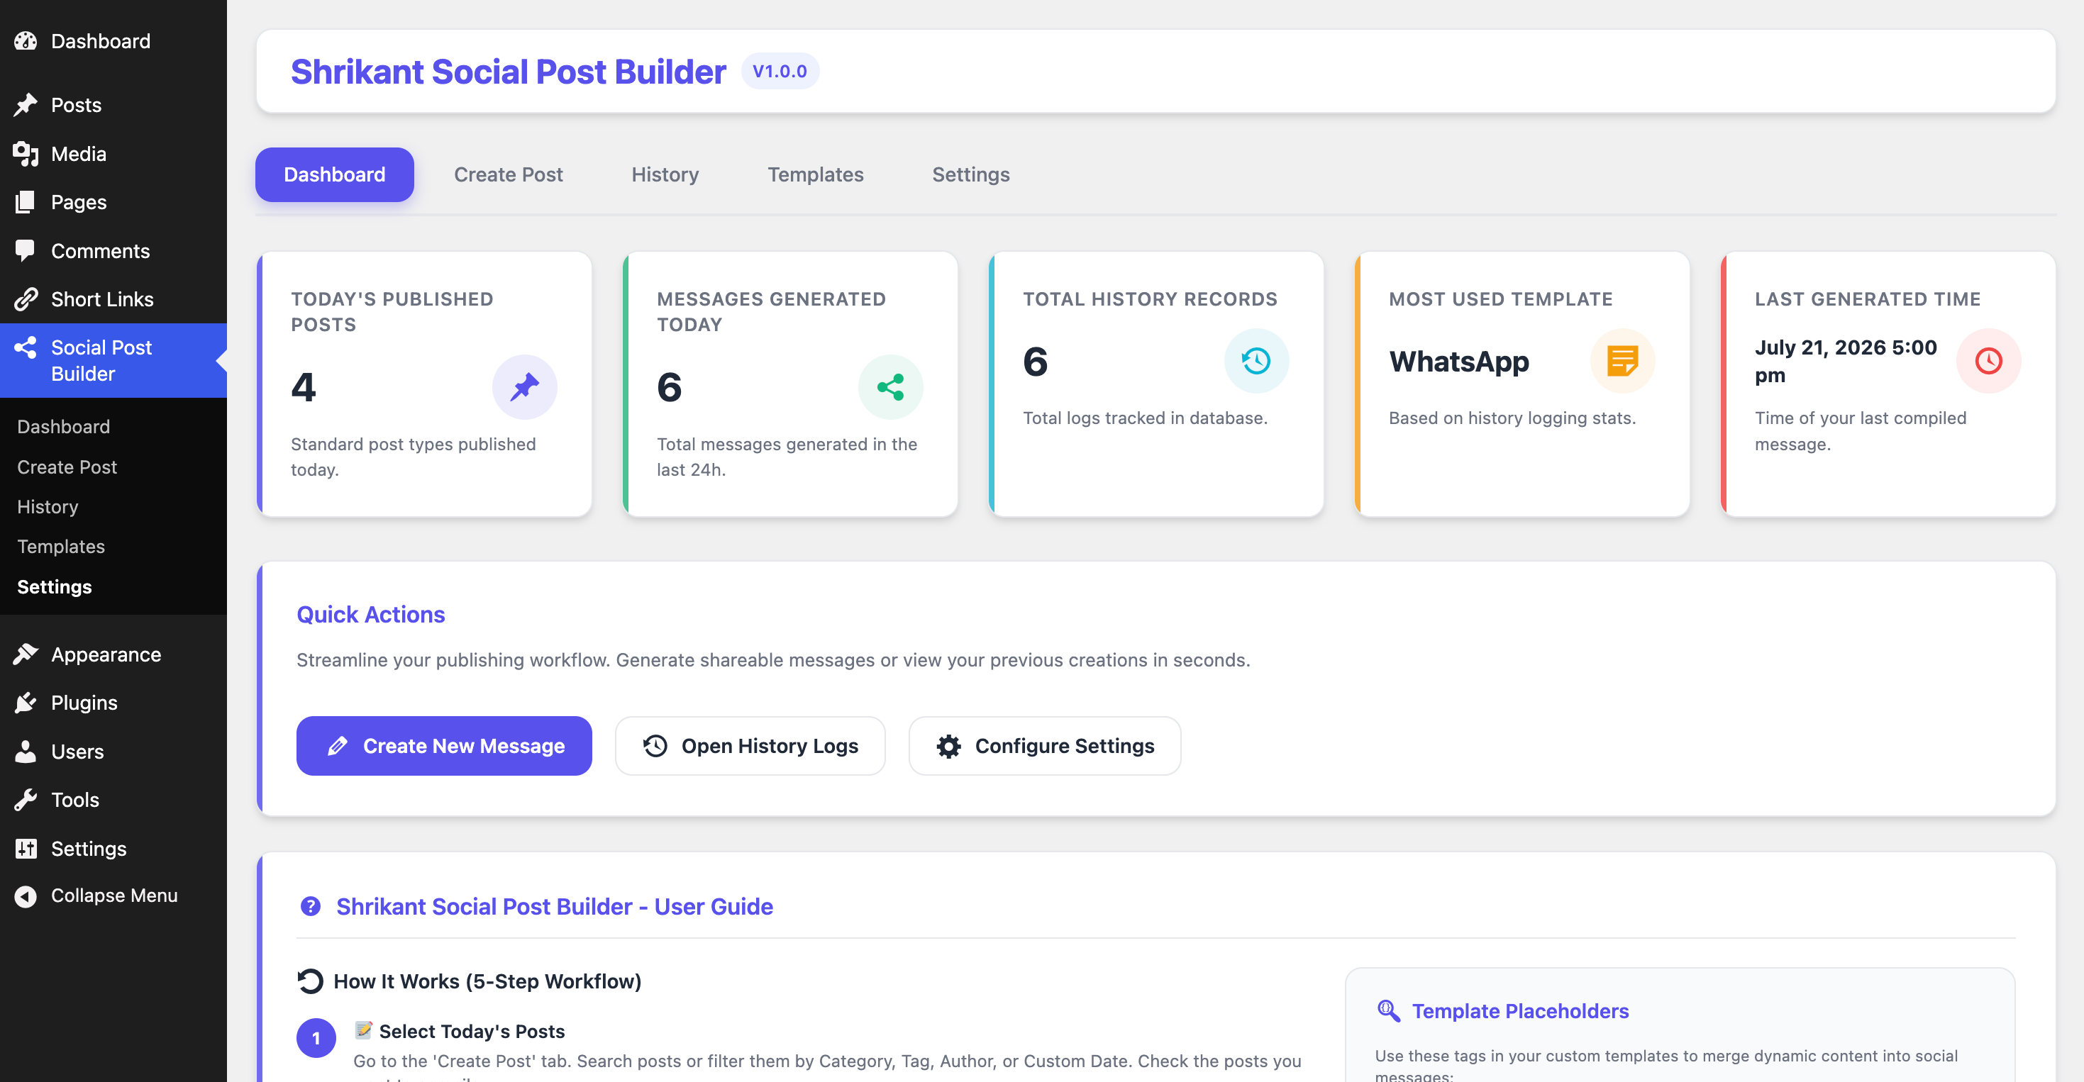2084x1082 pixels.
Task: Open the Media menu label
Action: point(79,154)
